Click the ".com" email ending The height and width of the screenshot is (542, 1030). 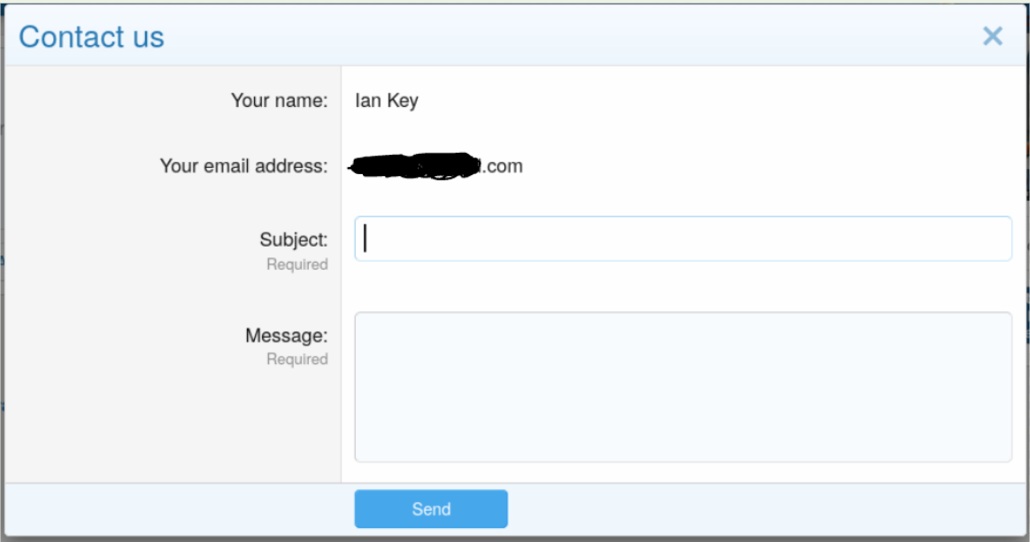[503, 166]
